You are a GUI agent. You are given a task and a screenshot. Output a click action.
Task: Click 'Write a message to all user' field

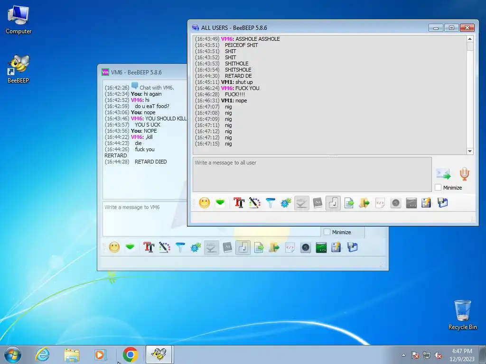pos(312,174)
